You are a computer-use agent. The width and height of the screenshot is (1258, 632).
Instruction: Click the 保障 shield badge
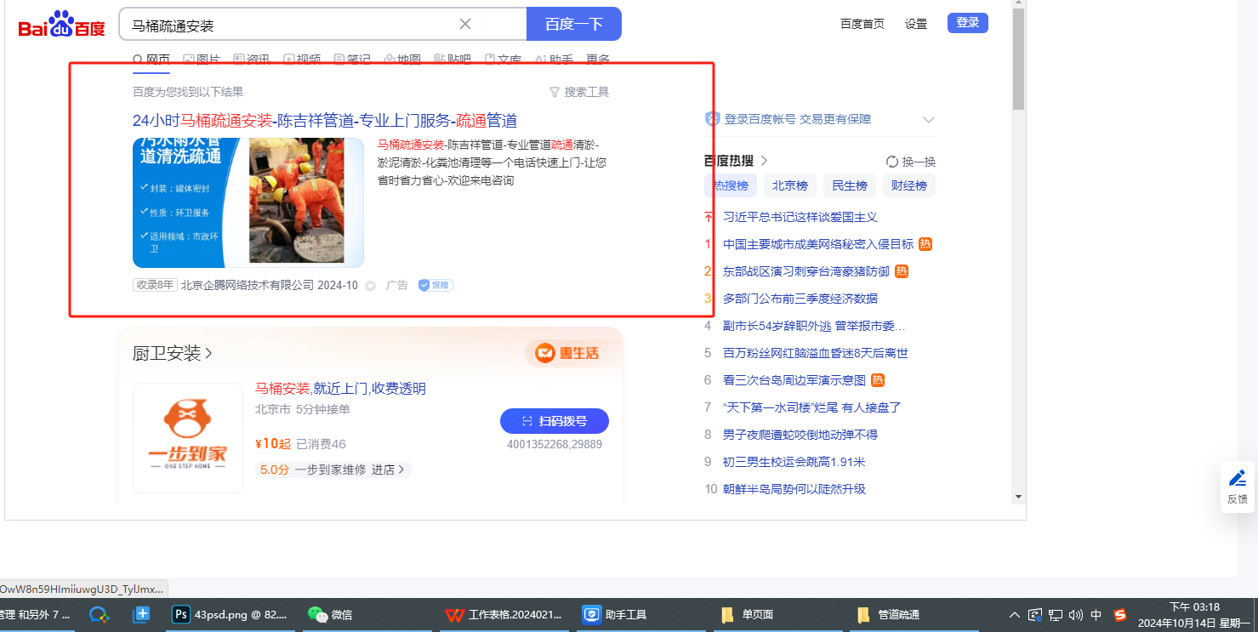coord(435,286)
